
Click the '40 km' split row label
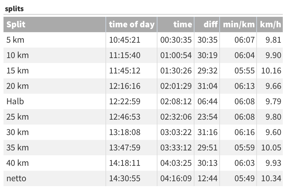[x=17, y=163]
